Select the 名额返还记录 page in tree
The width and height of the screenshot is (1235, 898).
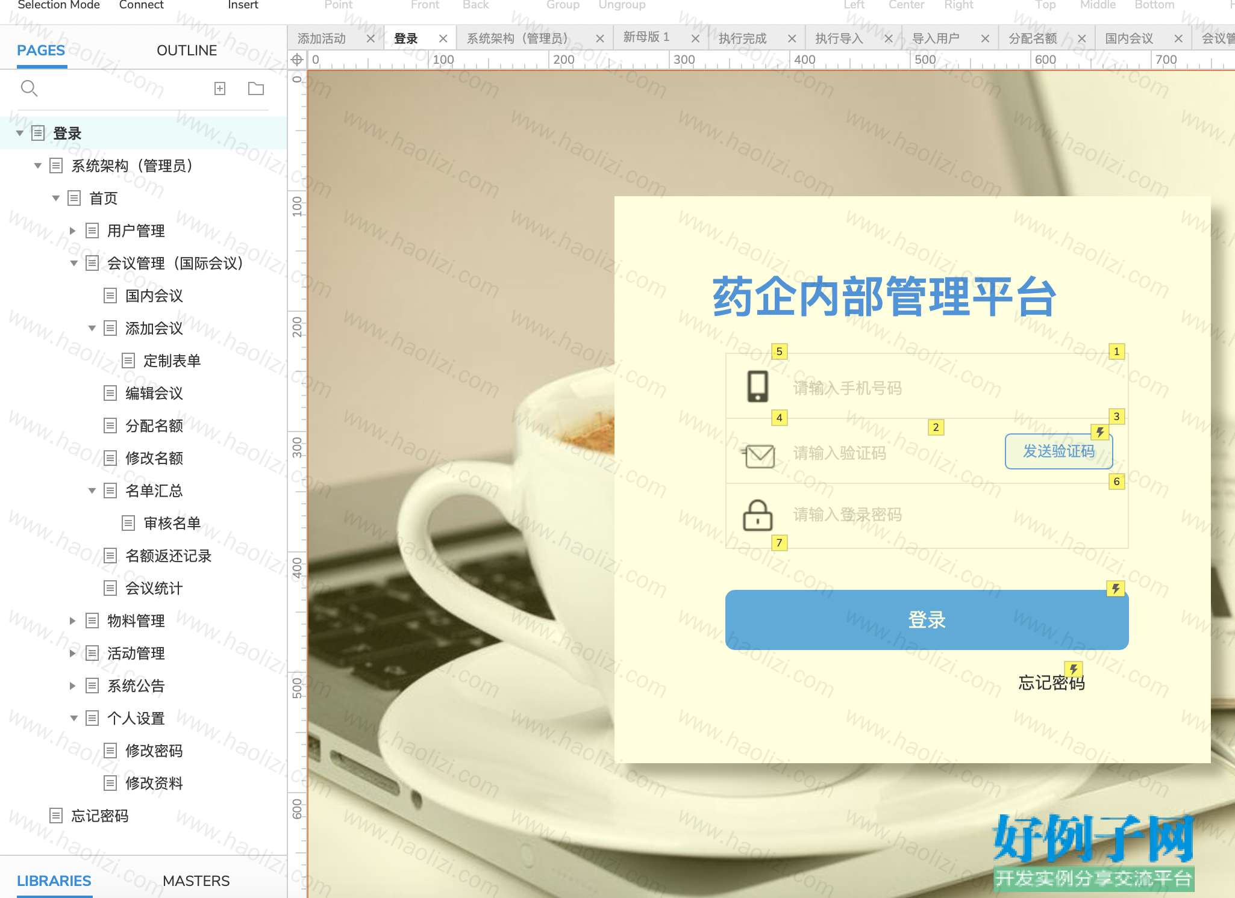pos(169,556)
